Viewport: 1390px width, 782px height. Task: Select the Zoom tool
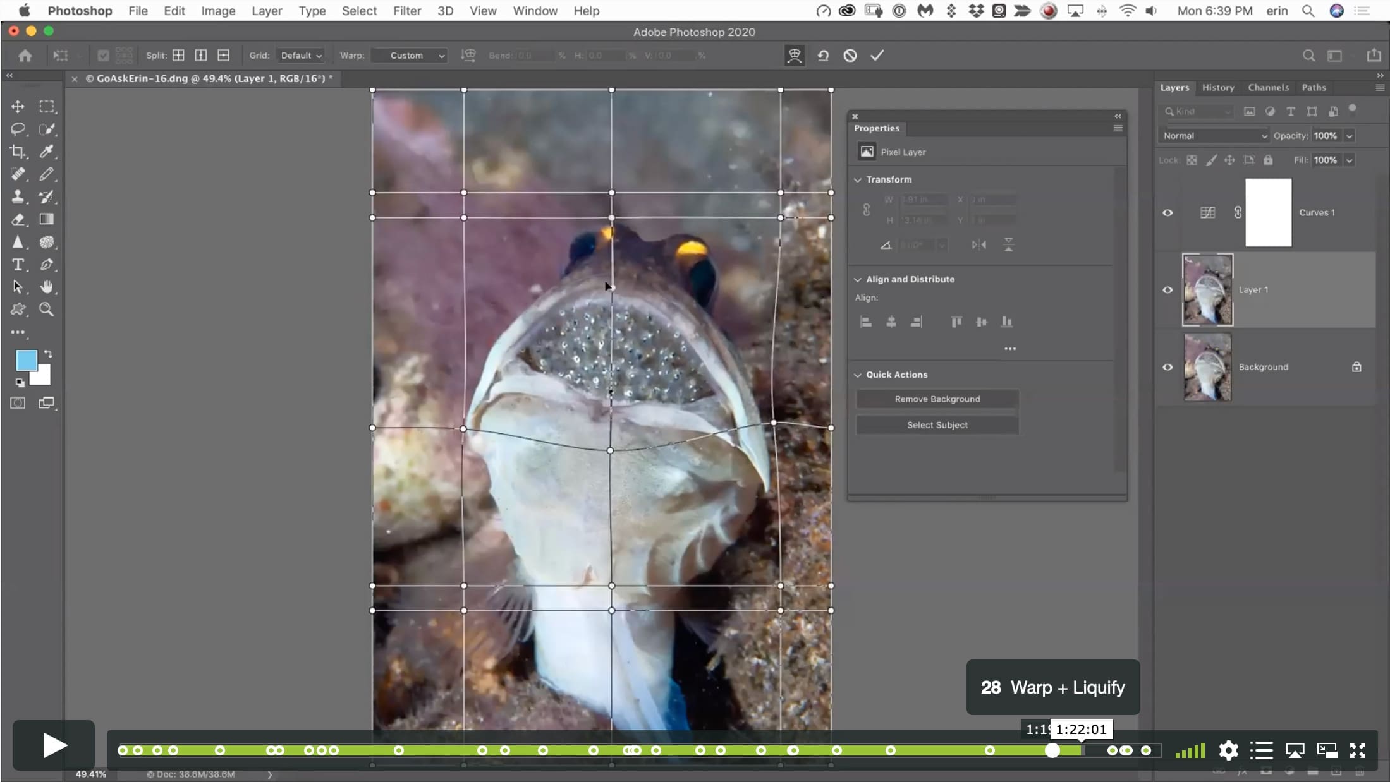pyautogui.click(x=47, y=310)
